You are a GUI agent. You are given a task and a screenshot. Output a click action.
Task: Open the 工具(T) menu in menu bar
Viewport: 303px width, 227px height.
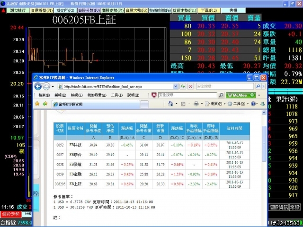tap(117, 95)
